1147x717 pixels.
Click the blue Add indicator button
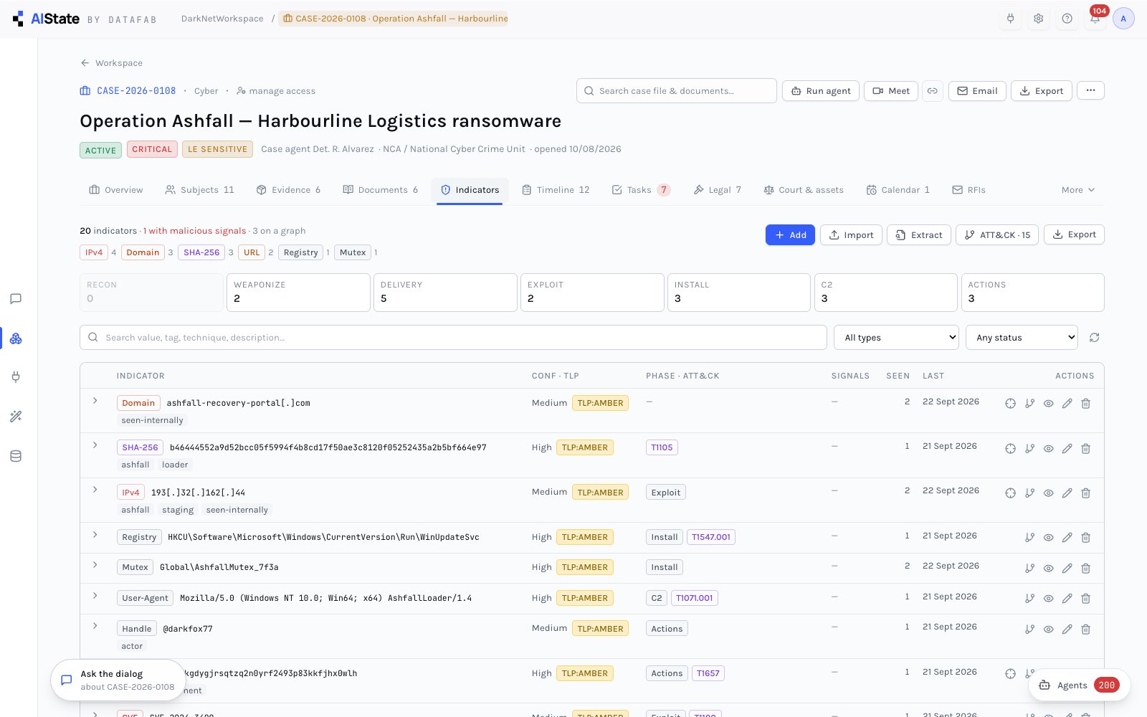[x=790, y=235]
